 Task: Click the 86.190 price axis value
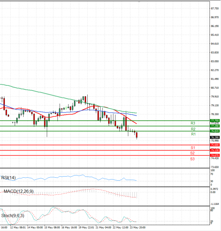click(x=215, y=26)
